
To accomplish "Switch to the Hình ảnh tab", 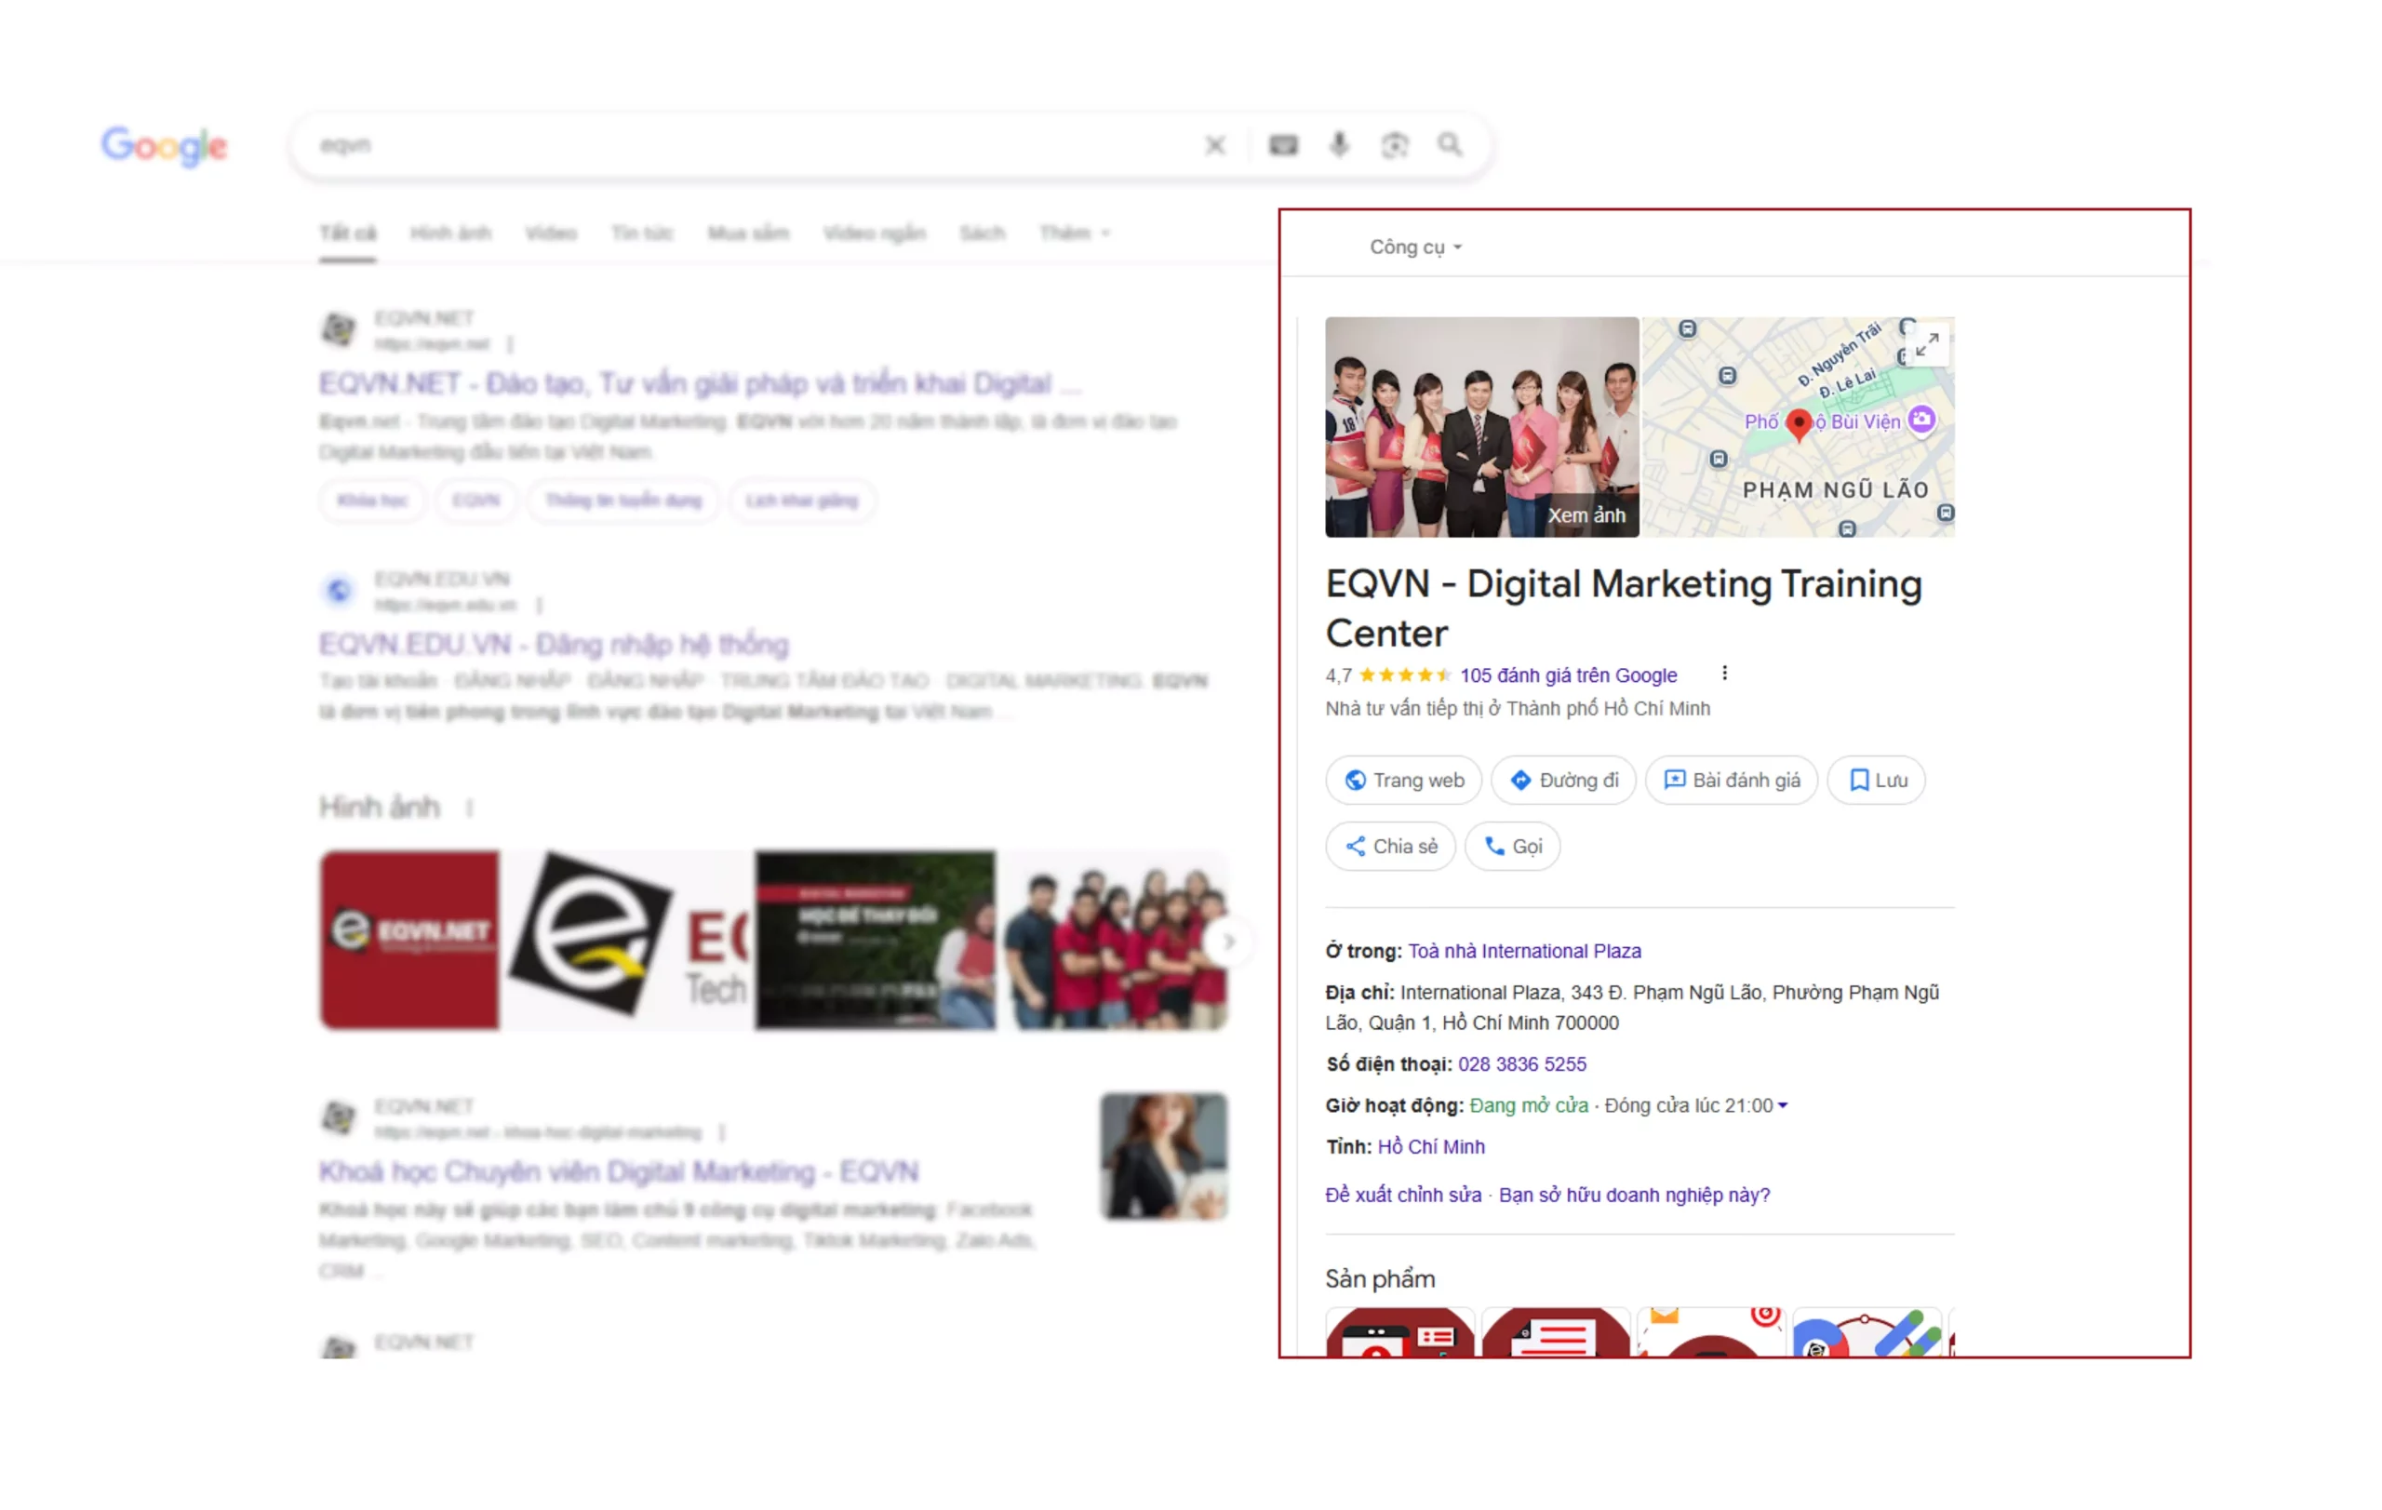I will pyautogui.click(x=450, y=234).
